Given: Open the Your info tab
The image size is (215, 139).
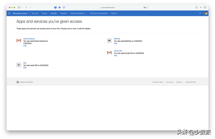Looking at the screenshot, I should click(35, 13).
